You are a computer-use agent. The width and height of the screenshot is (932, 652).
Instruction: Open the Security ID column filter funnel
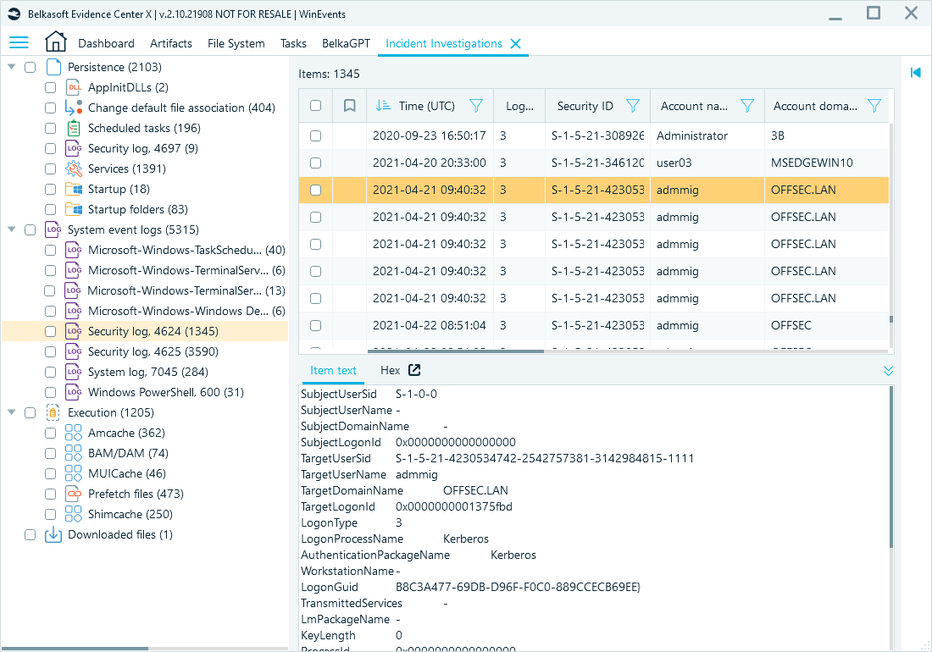[x=633, y=105]
